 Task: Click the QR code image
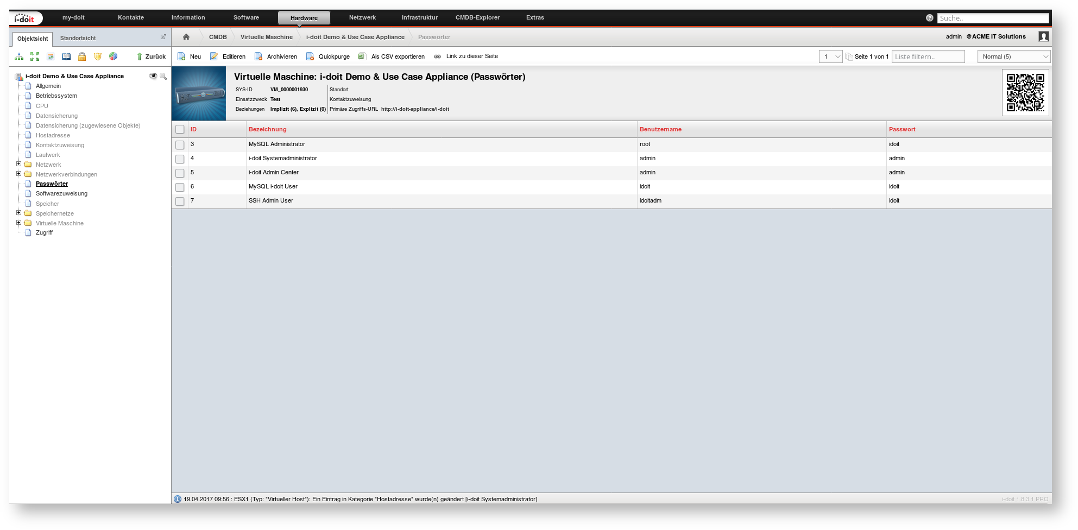click(1025, 93)
